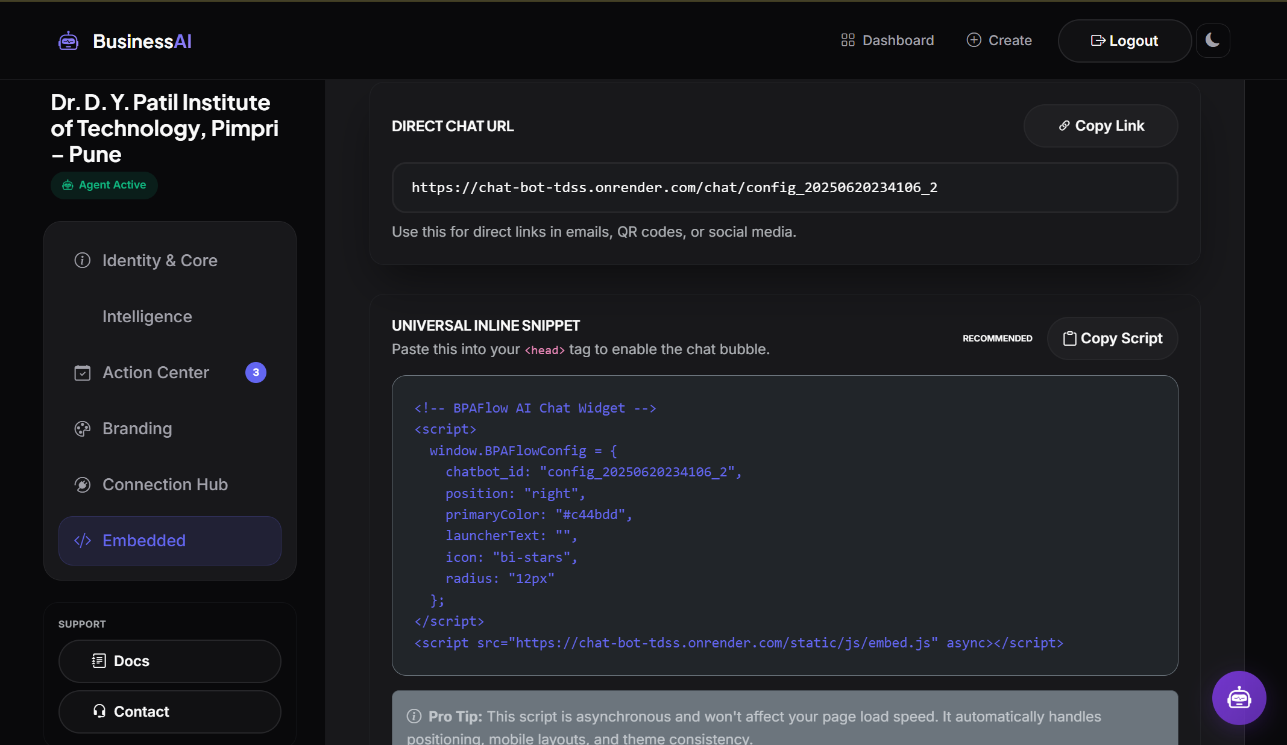Screen dimensions: 1287x745
Task: Open the Create menu item
Action: [x=999, y=40]
